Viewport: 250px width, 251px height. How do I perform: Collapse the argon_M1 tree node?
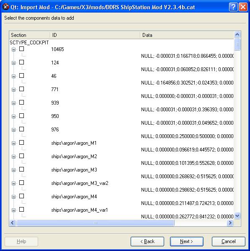tap(14, 143)
